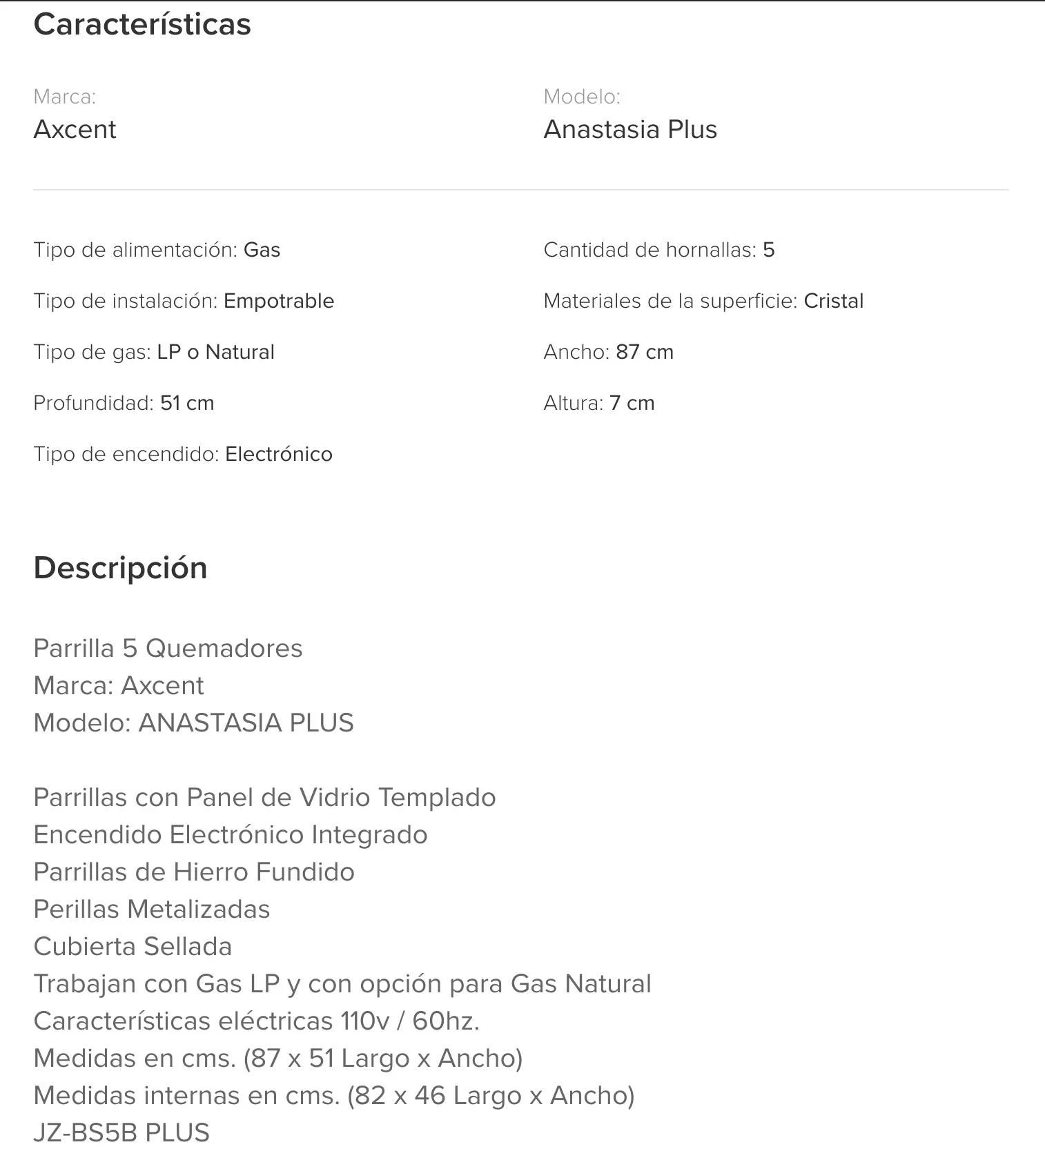Click Cantidad de hornallas: 5
This screenshot has width=1045, height=1169.
tap(659, 250)
